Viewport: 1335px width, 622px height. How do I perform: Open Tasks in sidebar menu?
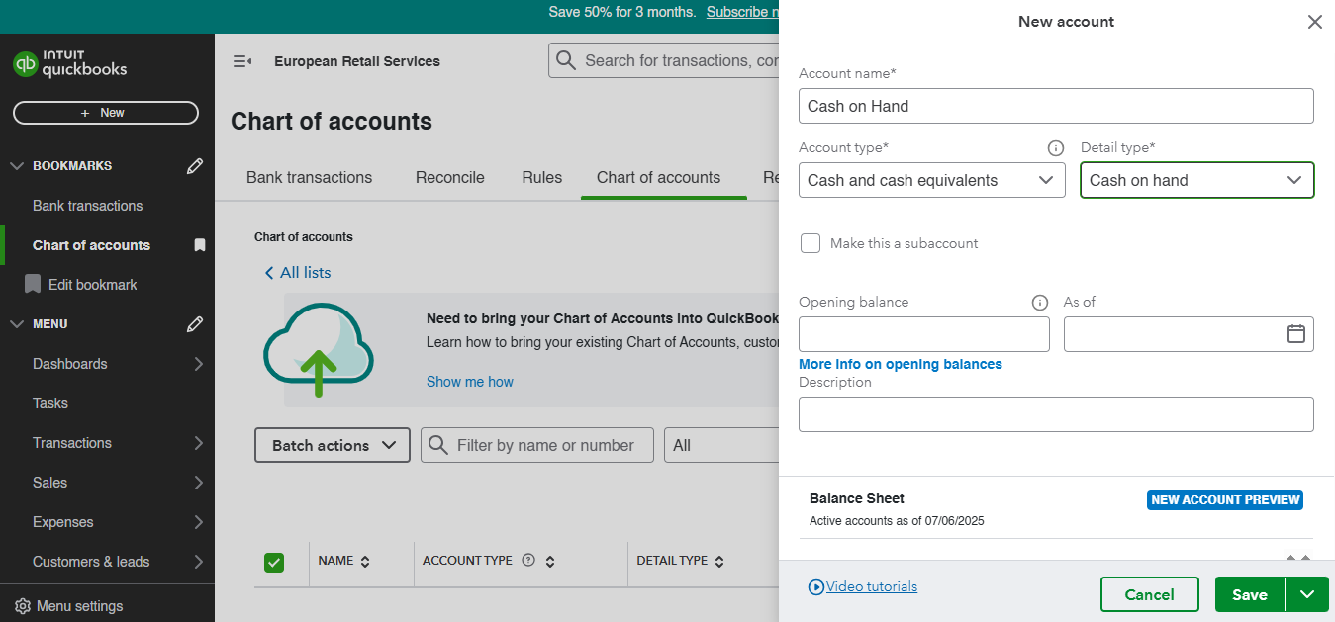[x=50, y=403]
